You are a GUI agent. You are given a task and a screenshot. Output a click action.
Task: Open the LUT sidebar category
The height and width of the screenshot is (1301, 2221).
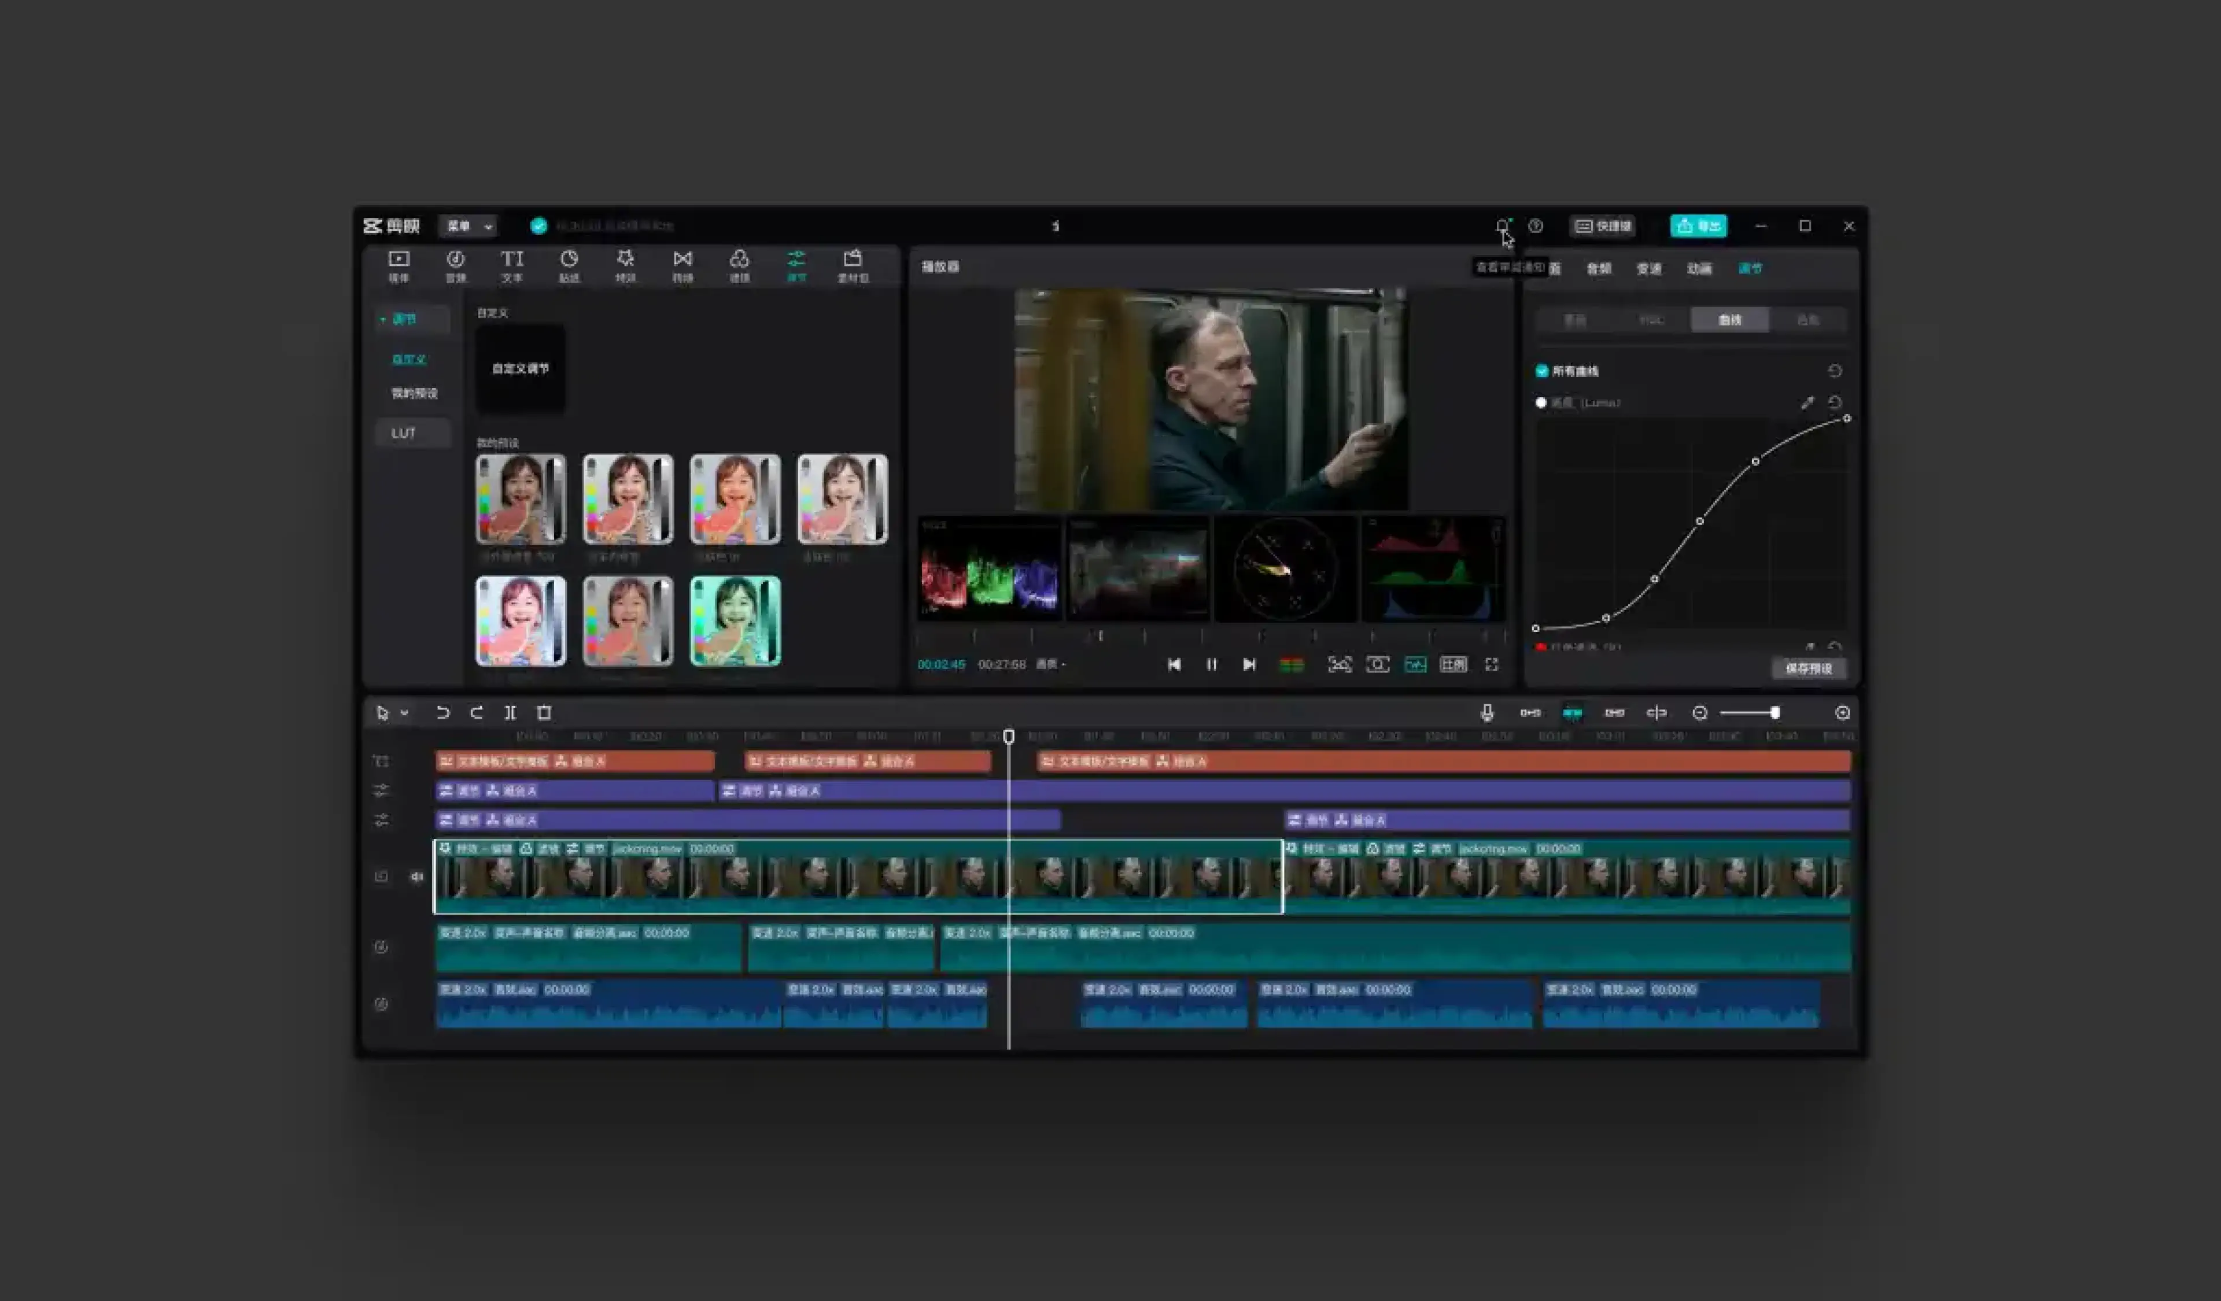click(412, 433)
